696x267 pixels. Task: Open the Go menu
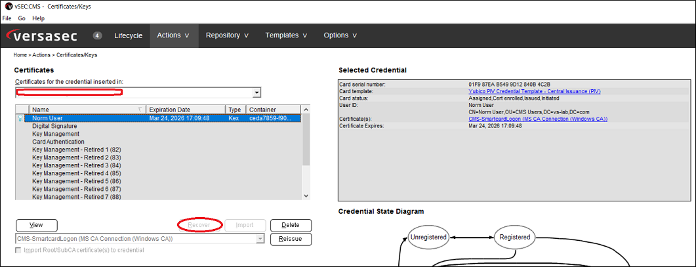(x=22, y=18)
